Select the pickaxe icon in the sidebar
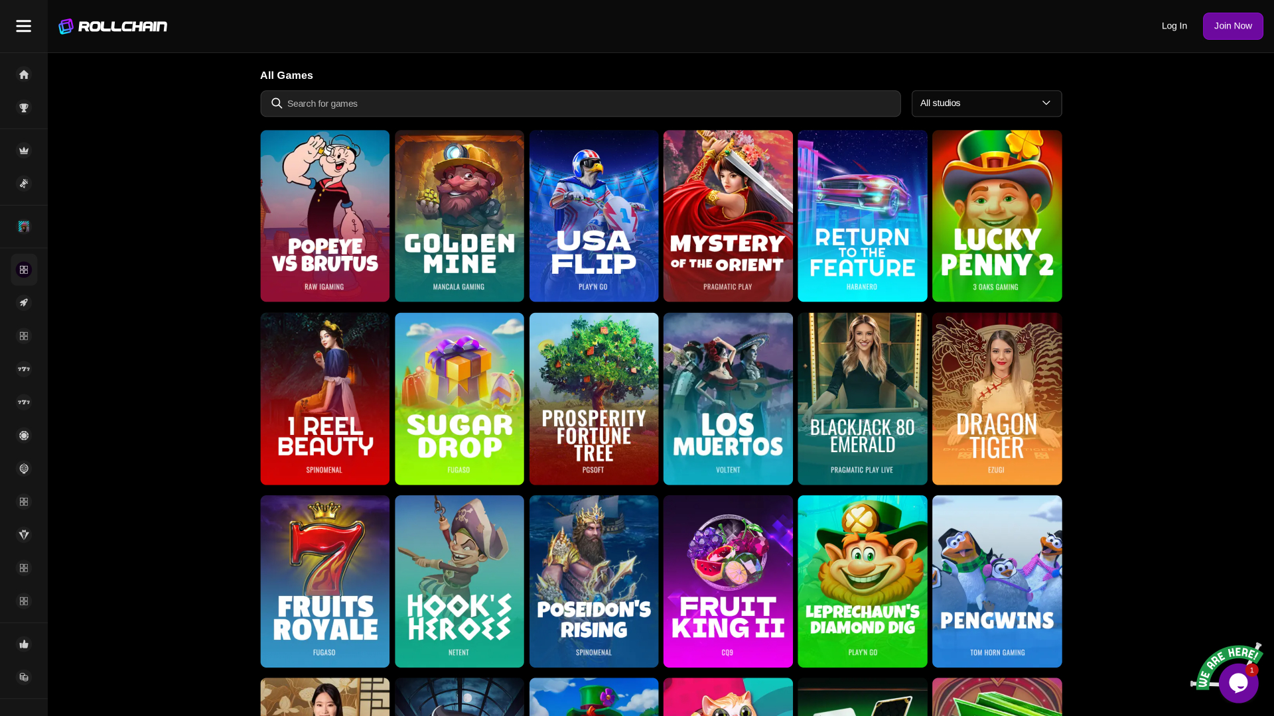The width and height of the screenshot is (1274, 716). click(x=24, y=183)
